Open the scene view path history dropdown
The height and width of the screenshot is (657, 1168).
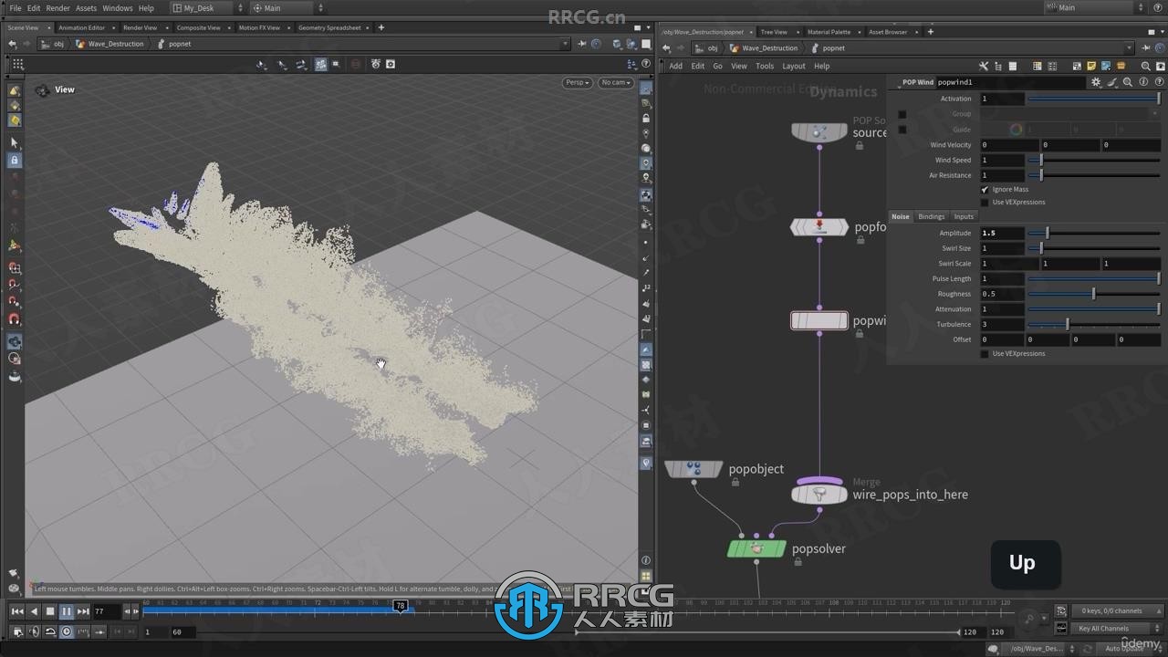pyautogui.click(x=566, y=44)
